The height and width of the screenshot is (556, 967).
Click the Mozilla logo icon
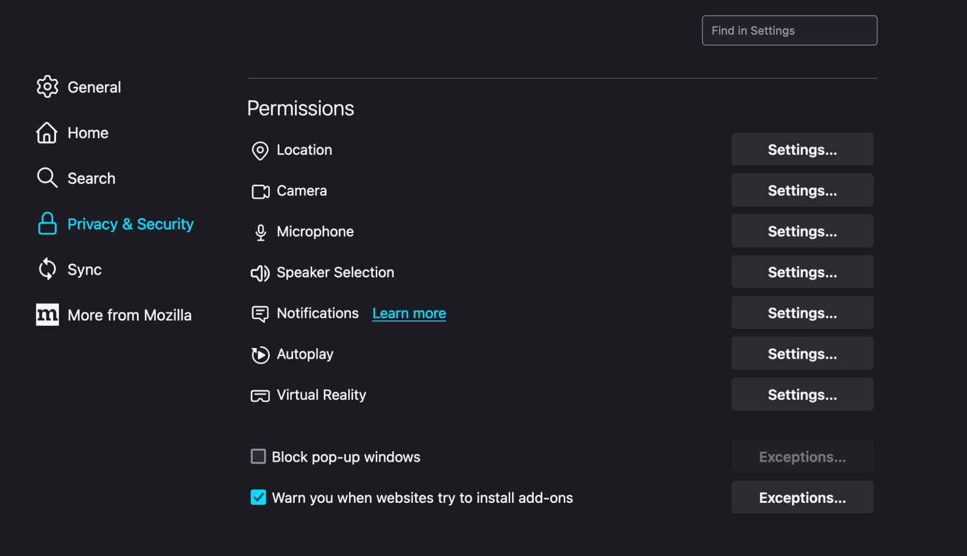pos(47,314)
